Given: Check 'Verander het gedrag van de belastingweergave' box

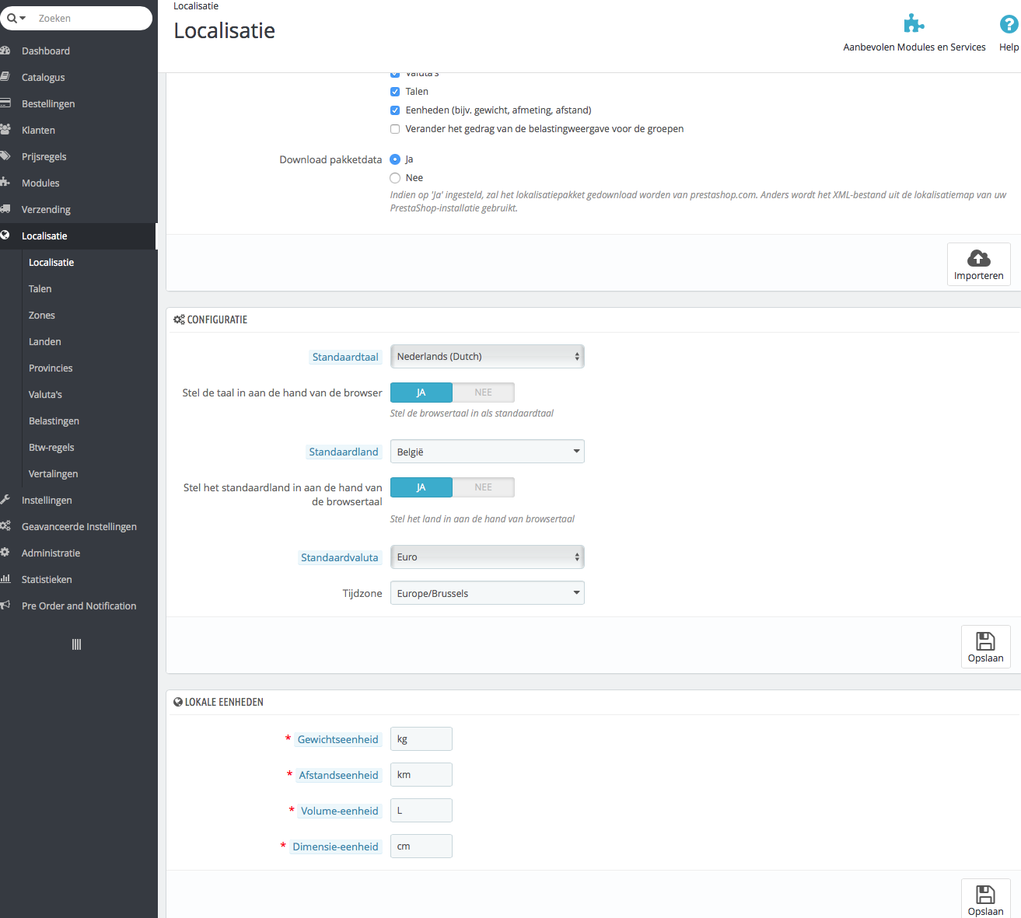Looking at the screenshot, I should pos(395,129).
